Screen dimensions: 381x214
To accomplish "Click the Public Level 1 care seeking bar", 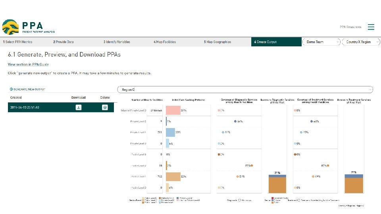I will tap(173, 176).
